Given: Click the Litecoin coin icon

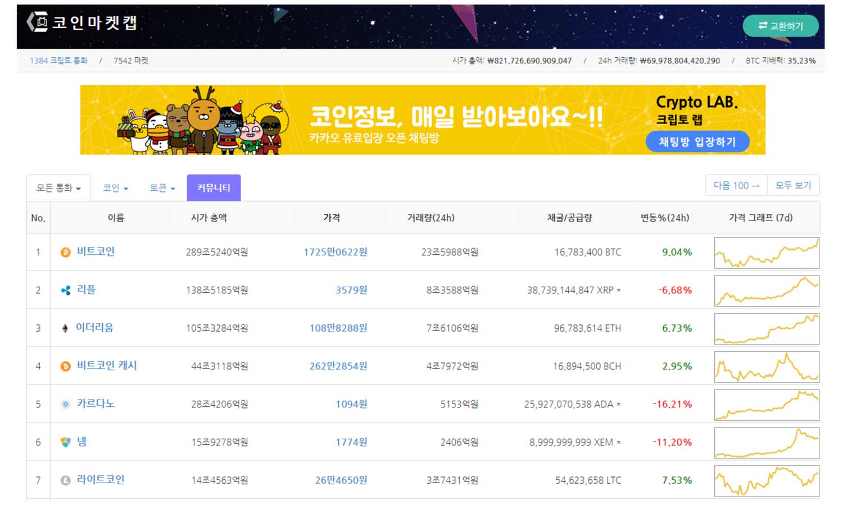Looking at the screenshot, I should click(x=65, y=480).
